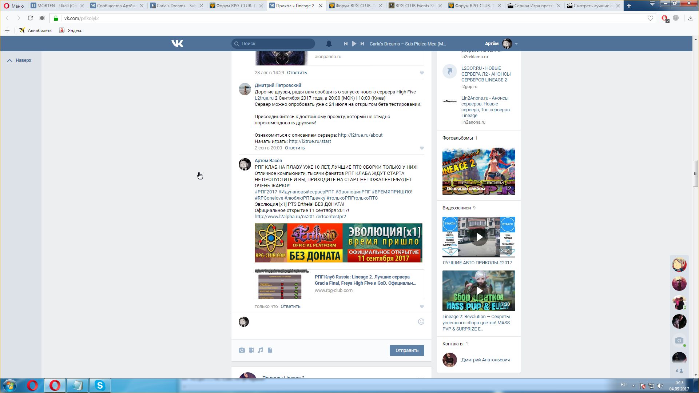The image size is (699, 393).
Task: Open Skype from the taskbar
Action: (x=100, y=385)
